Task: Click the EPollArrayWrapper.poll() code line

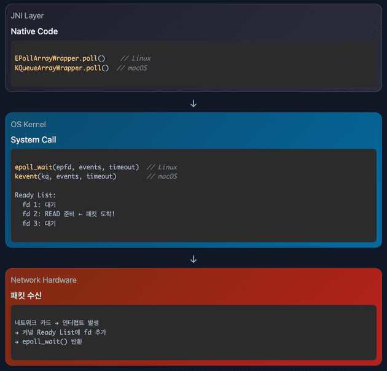Action: pyautogui.click(x=60, y=58)
